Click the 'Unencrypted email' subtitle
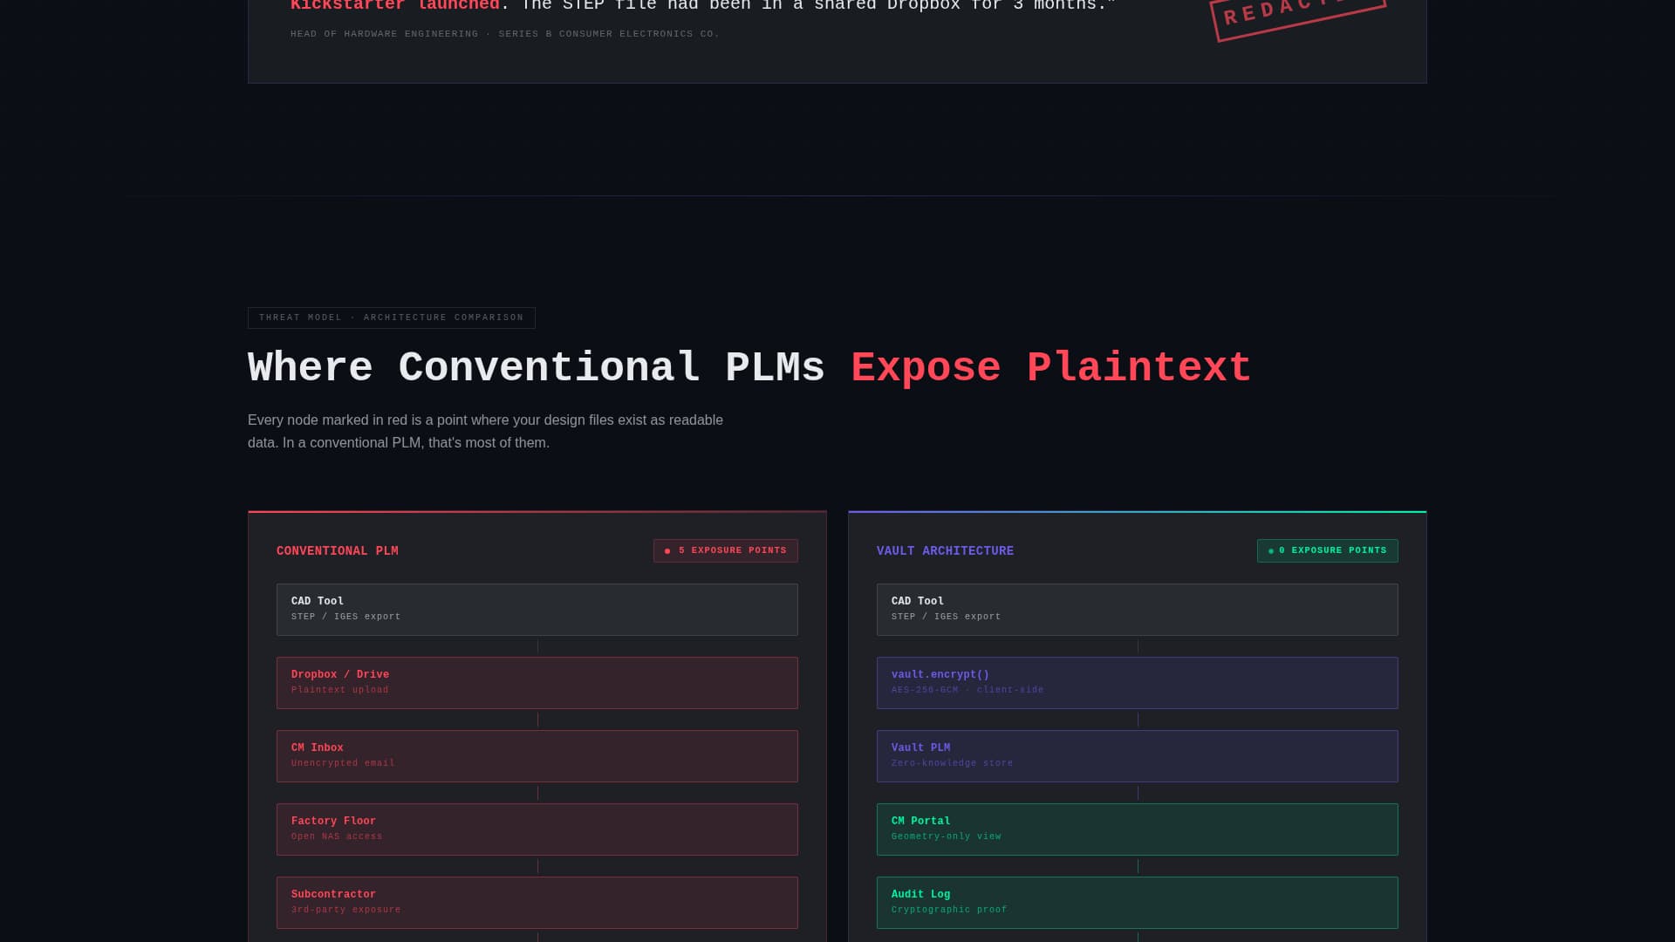 coord(343,763)
